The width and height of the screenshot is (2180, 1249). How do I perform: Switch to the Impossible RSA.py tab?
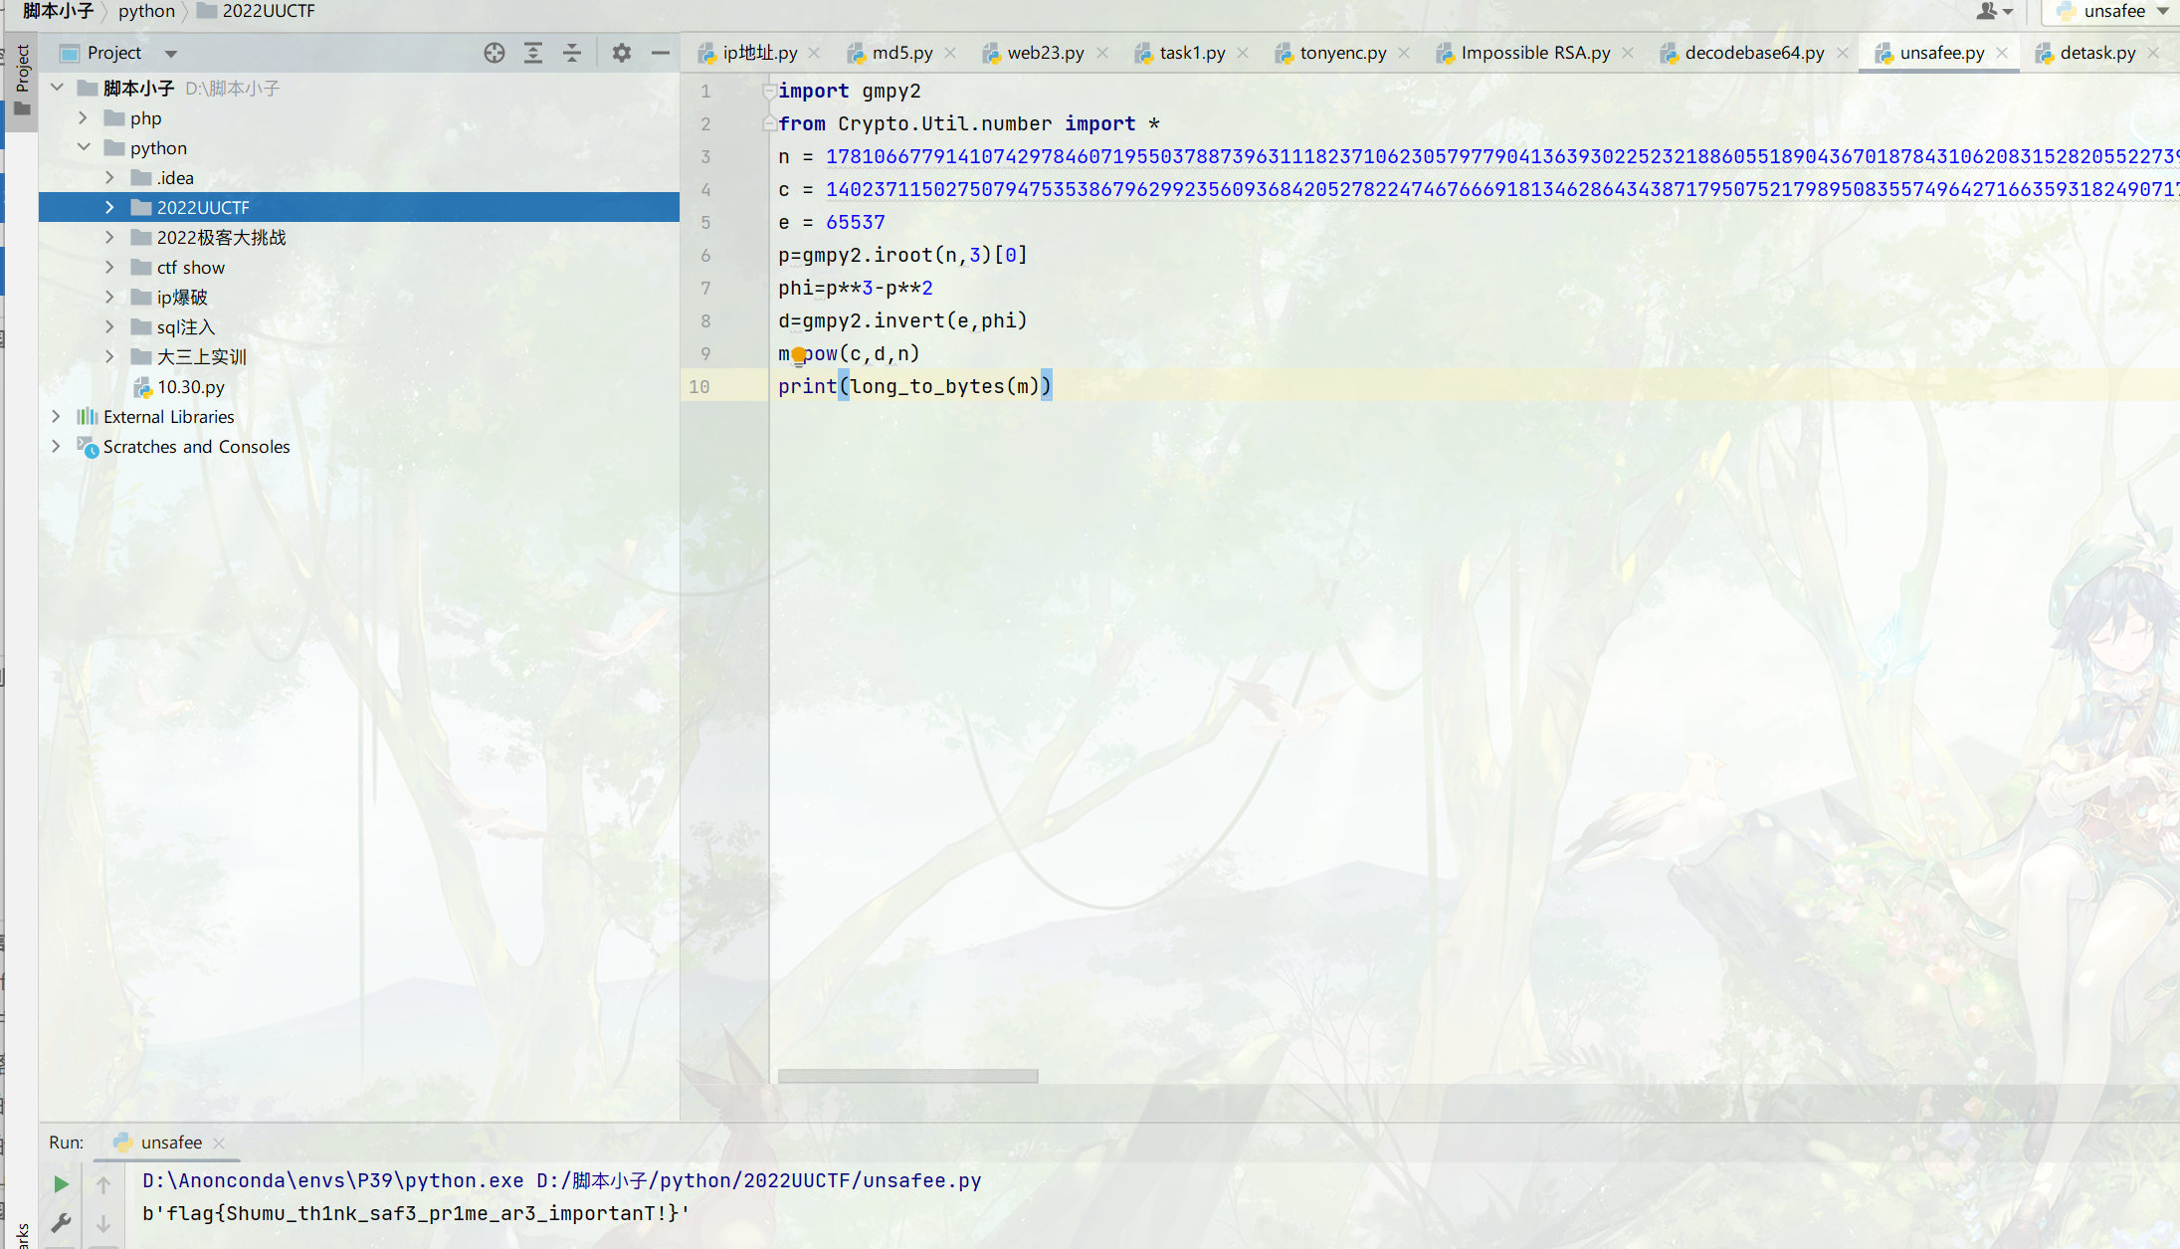(x=1534, y=53)
